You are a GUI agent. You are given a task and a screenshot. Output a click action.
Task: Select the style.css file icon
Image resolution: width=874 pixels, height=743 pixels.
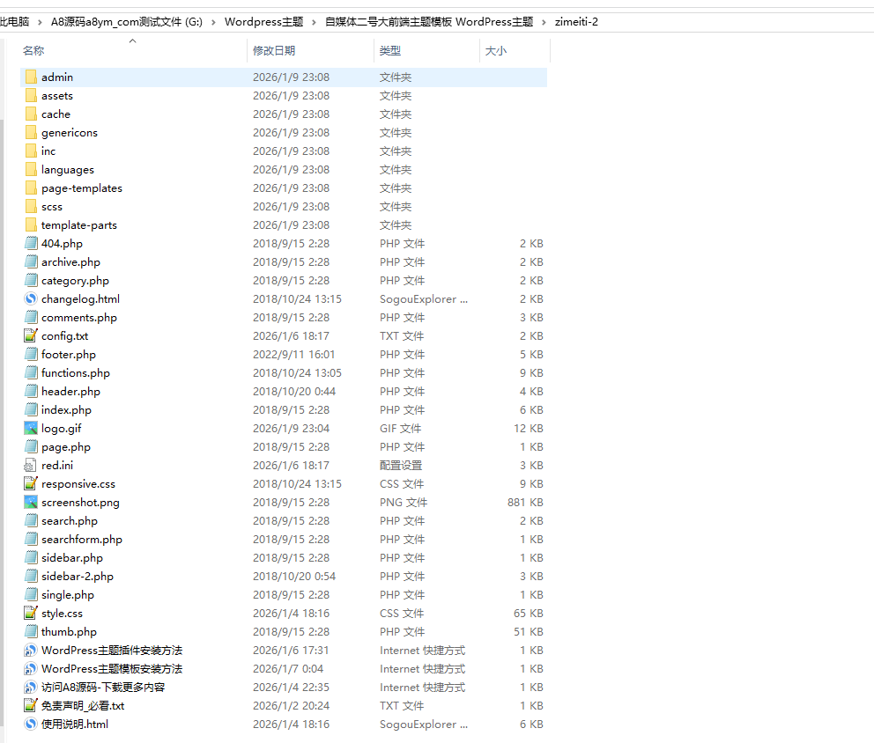(31, 614)
